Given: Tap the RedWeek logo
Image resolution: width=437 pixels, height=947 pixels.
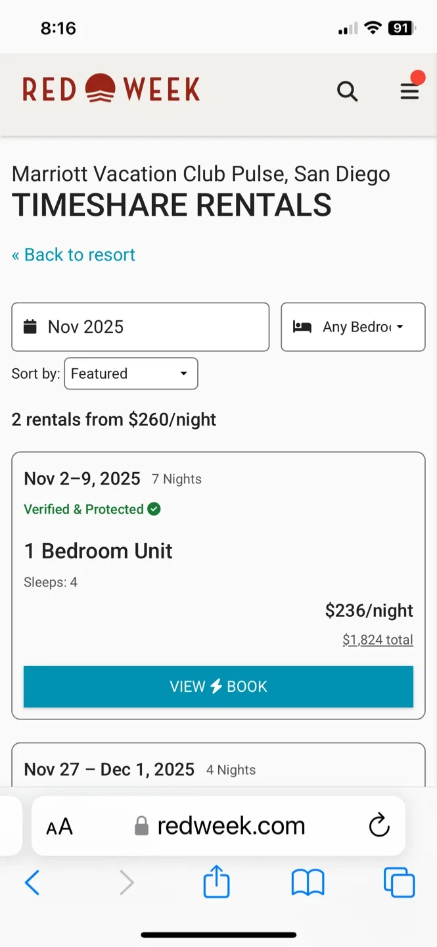Looking at the screenshot, I should coord(111,89).
